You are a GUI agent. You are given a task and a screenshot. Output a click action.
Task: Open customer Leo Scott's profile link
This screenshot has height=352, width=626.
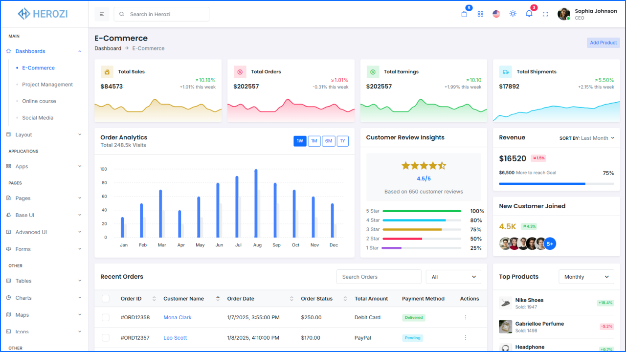point(175,337)
